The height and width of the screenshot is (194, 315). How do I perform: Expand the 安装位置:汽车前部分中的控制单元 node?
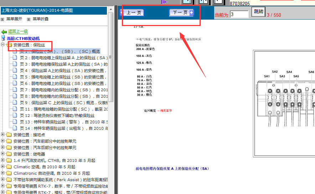2,141
